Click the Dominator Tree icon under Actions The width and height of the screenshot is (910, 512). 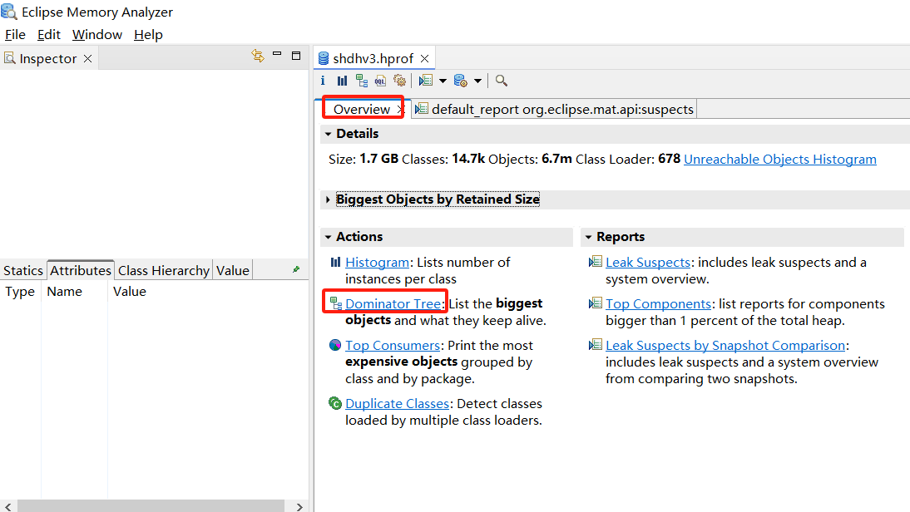(335, 303)
